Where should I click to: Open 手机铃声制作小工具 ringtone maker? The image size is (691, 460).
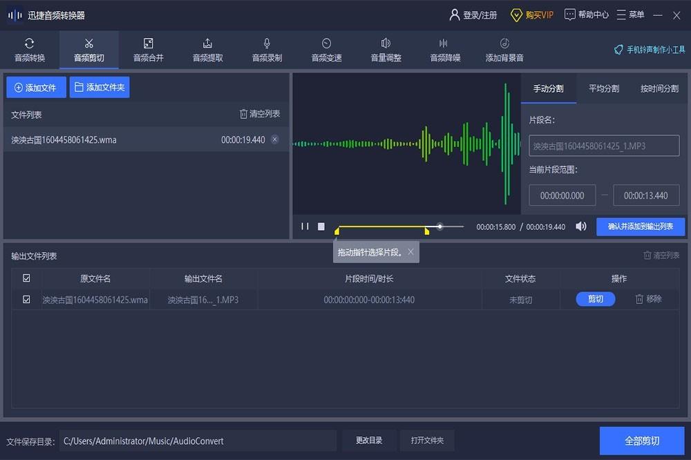point(650,50)
